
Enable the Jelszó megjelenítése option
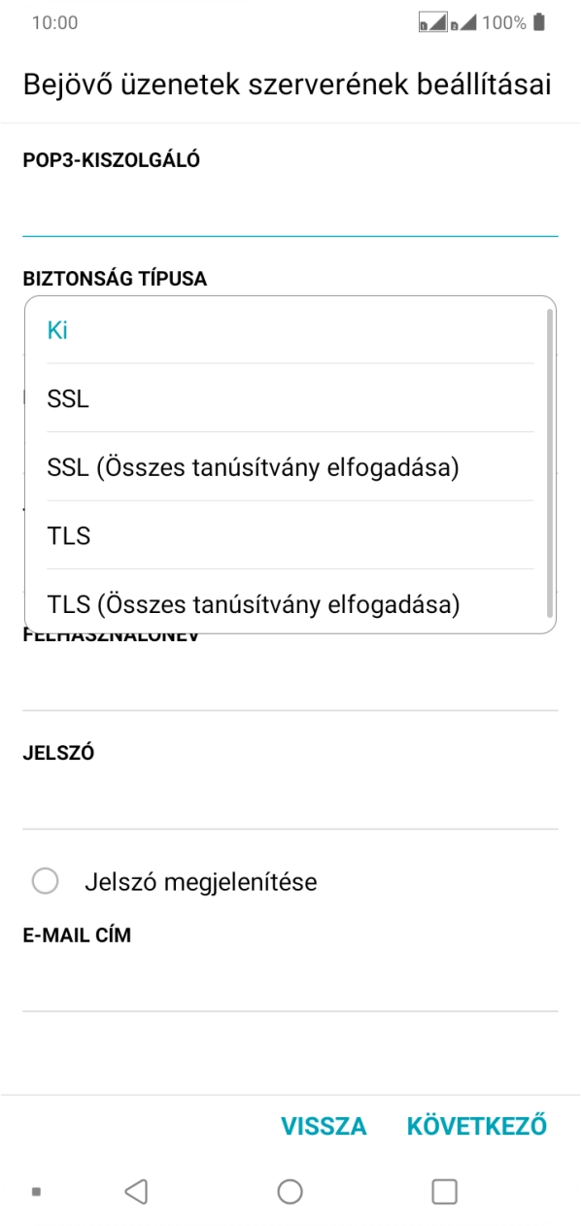pos(43,881)
